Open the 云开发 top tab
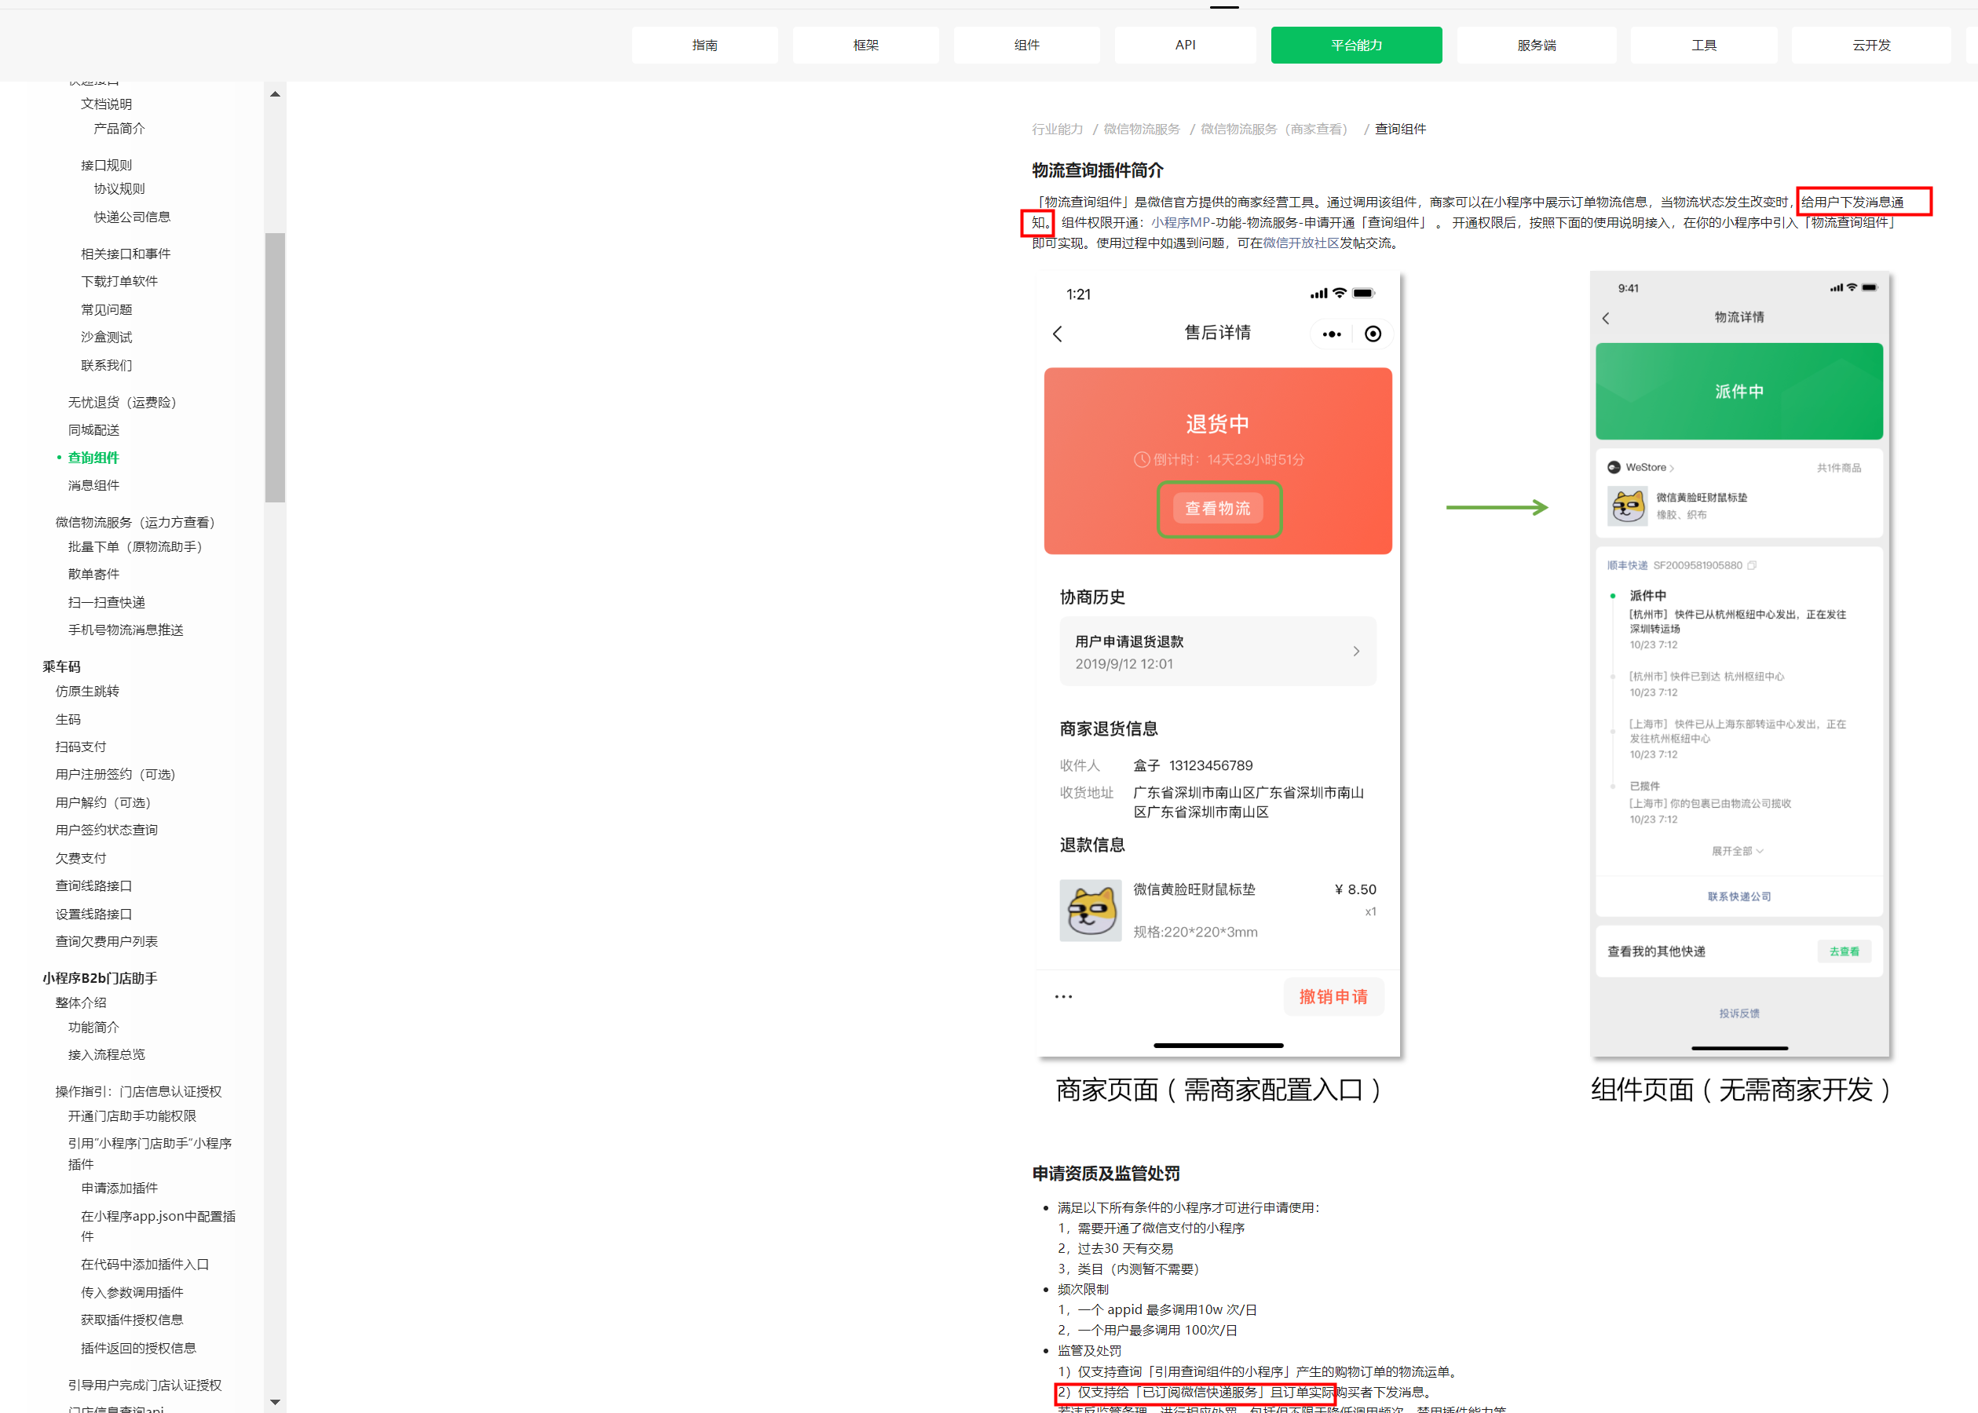 point(1871,46)
